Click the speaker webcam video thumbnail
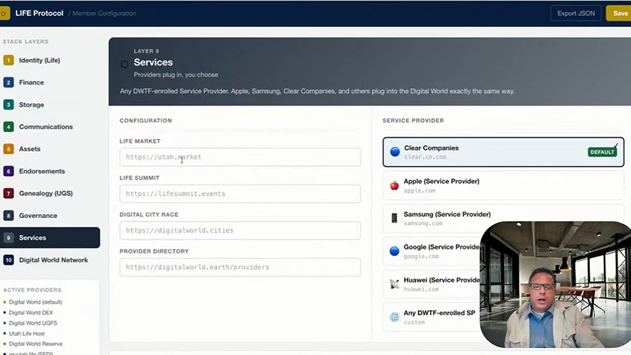Image resolution: width=631 pixels, height=355 pixels. (555, 285)
